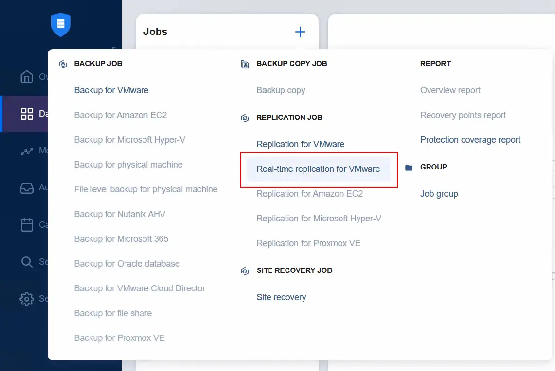Select Backup for VMware

tap(111, 90)
